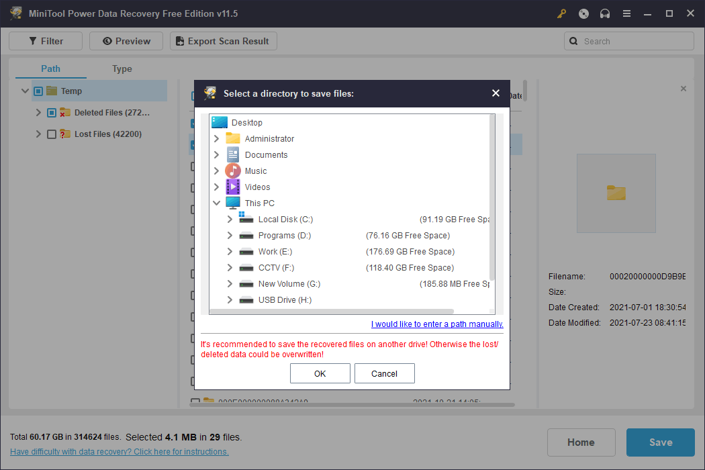Click '(118.40 GB Free Space)' text

410,268
